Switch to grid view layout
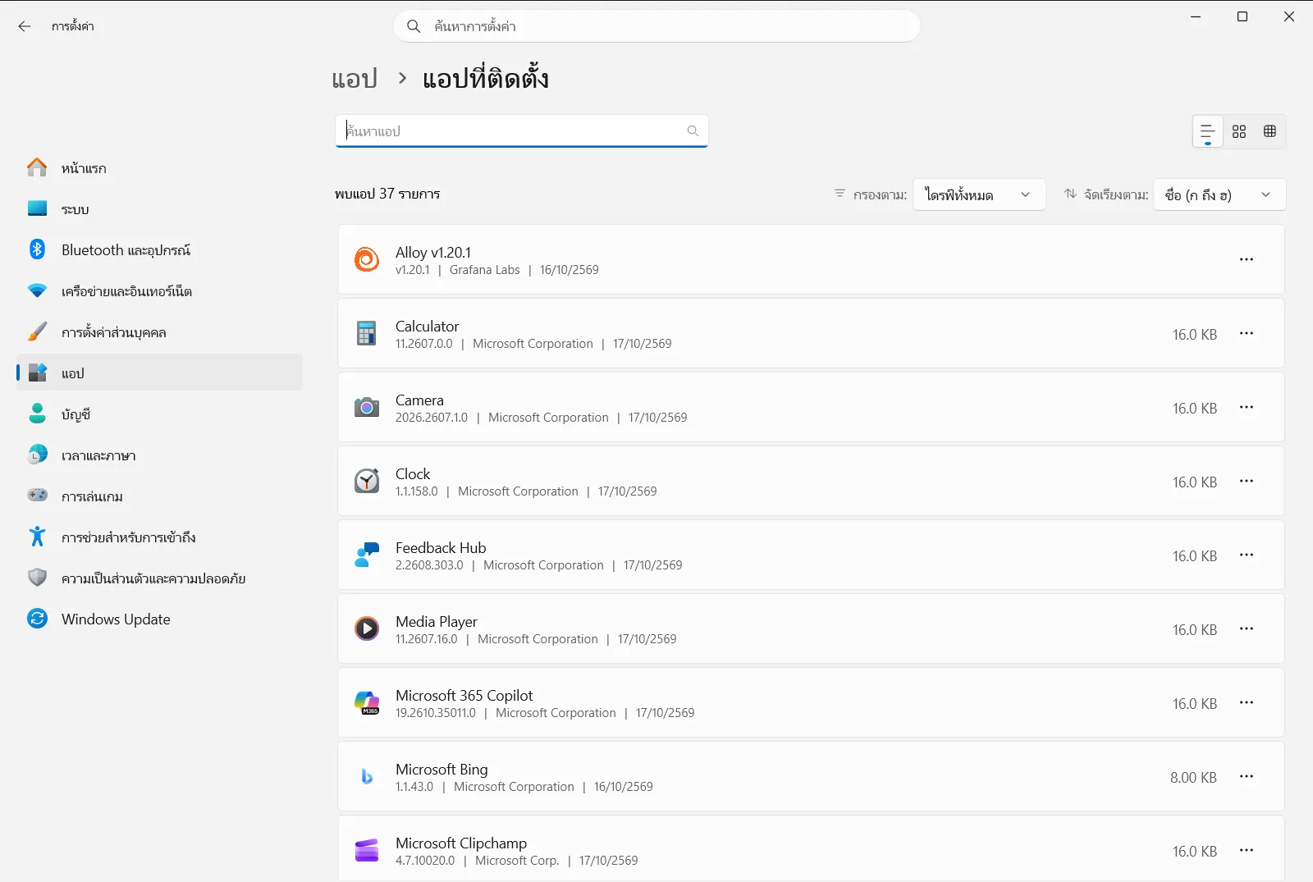Image resolution: width=1313 pixels, height=882 pixels. tap(1239, 131)
